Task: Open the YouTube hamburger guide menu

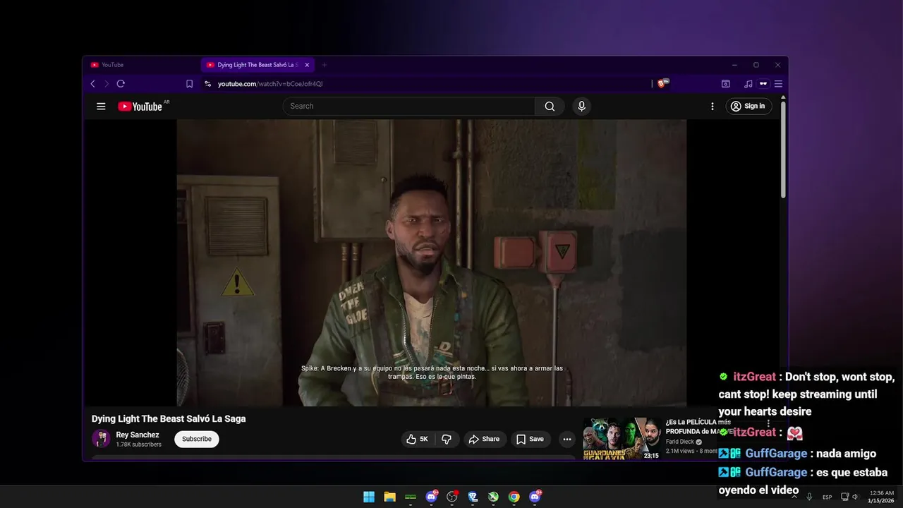Action: (101, 107)
